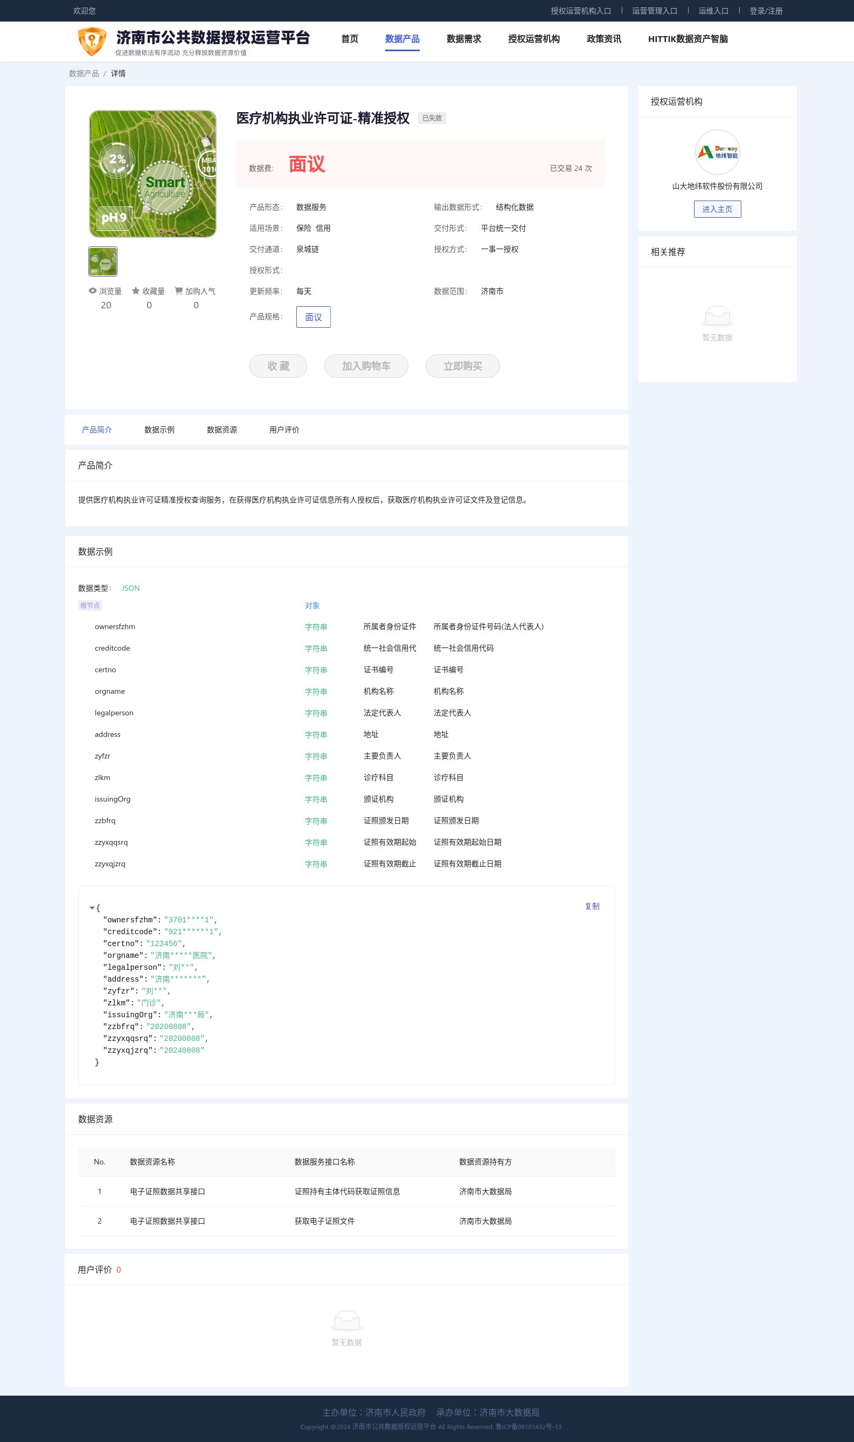Click the 数据资源持有方 column header
This screenshot has width=854, height=1442.
coord(485,1162)
